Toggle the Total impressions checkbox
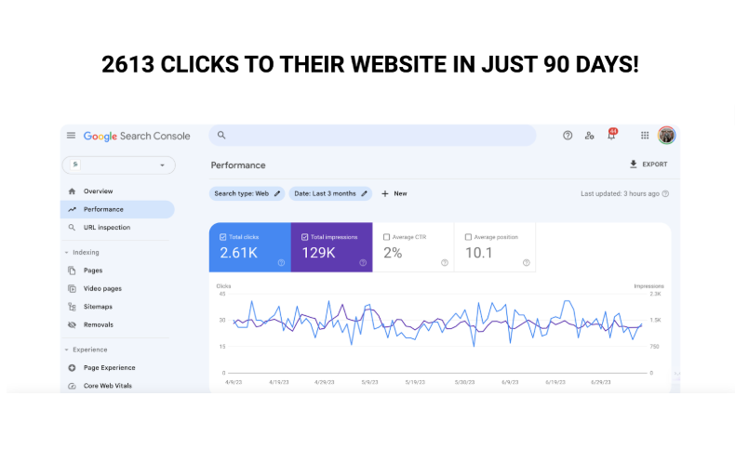The image size is (735, 462). tap(304, 237)
